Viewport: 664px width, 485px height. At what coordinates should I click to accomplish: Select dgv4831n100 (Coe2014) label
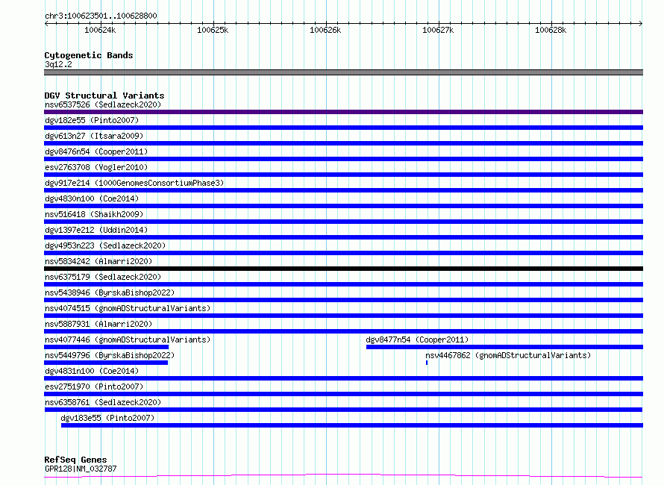92,371
